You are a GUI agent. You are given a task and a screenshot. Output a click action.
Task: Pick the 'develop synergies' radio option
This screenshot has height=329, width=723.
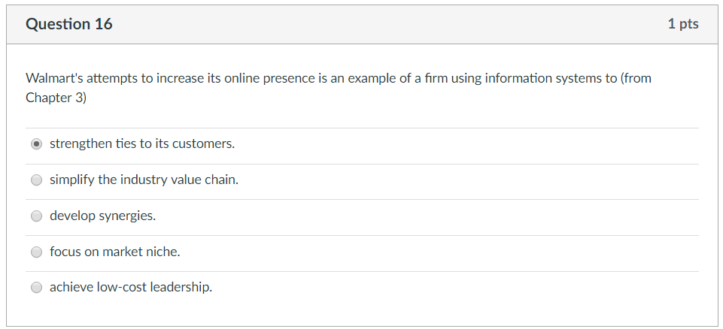[36, 216]
